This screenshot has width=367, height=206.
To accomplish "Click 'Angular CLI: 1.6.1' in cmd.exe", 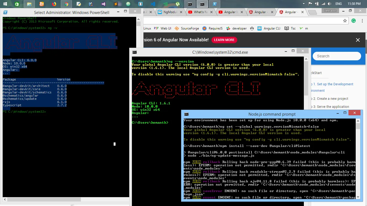I will pyautogui.click(x=151, y=103).
